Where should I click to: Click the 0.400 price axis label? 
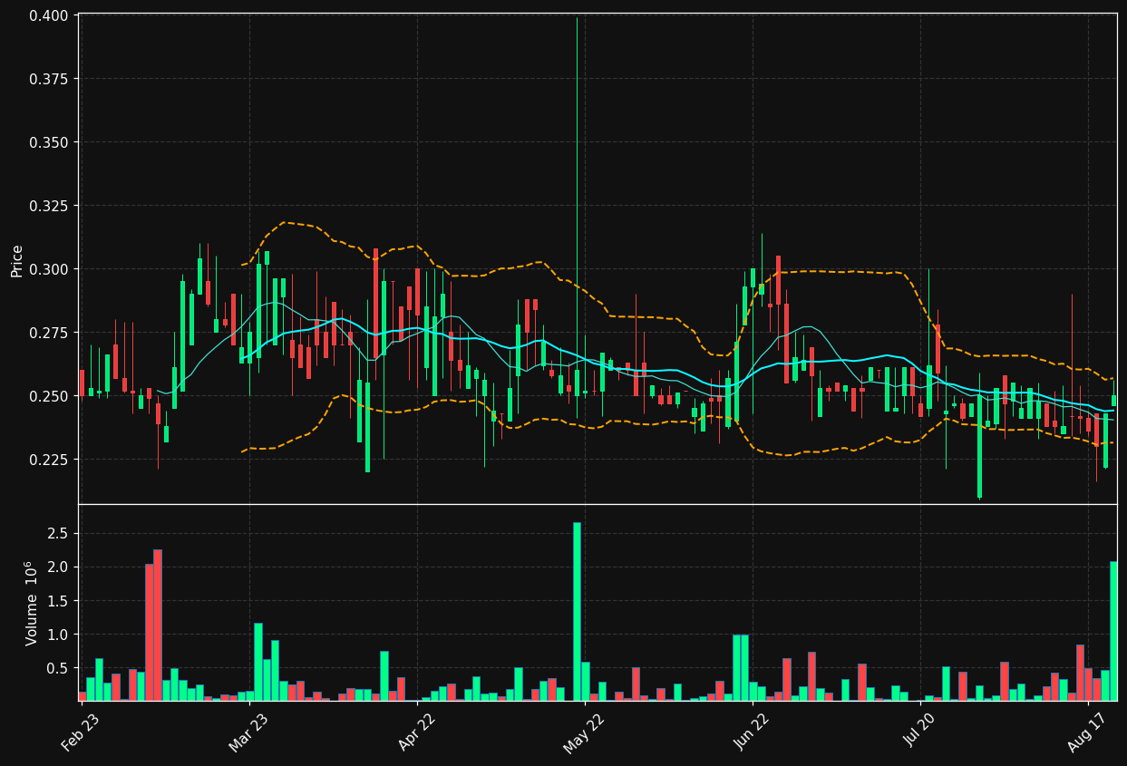click(49, 15)
